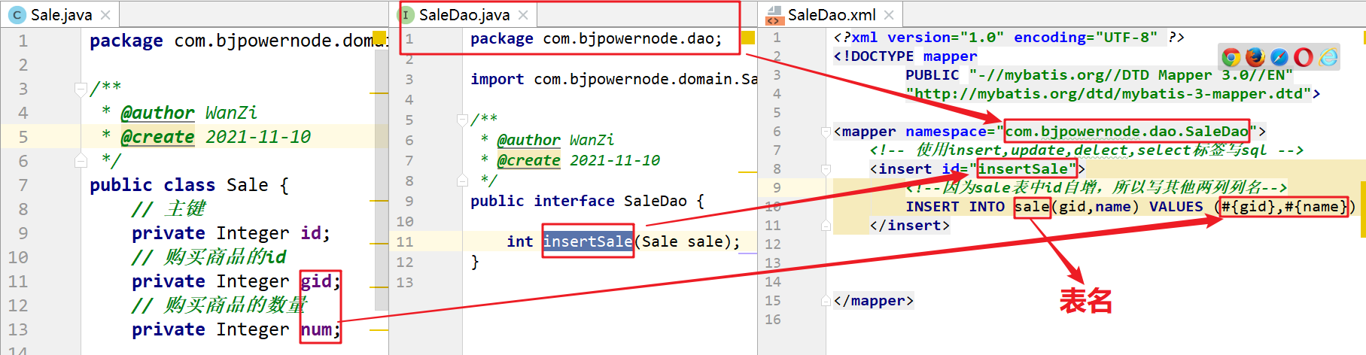This screenshot has width=1366, height=355.
Task: Collapse the Javadoc comment in Sale.java
Action: point(81,90)
